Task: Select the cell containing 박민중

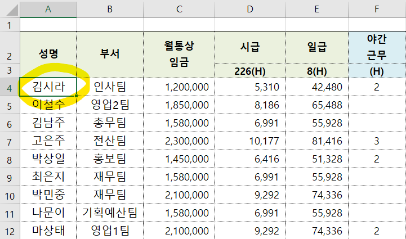Action: pyautogui.click(x=48, y=195)
